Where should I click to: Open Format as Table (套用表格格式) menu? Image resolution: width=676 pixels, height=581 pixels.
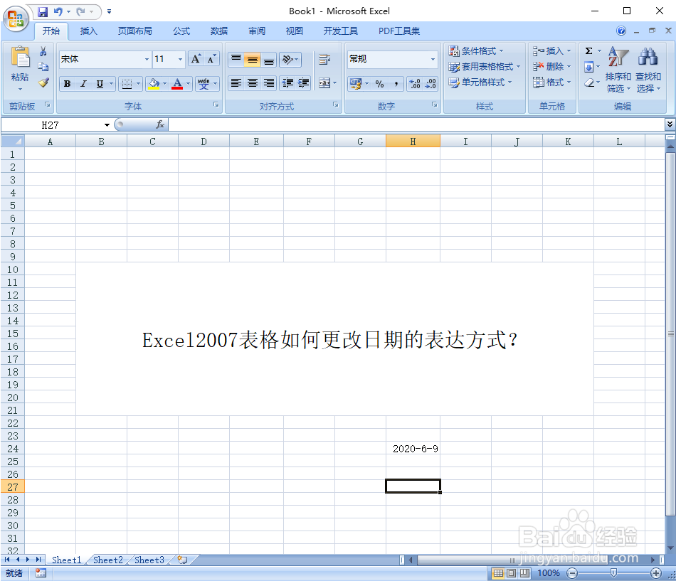[485, 67]
